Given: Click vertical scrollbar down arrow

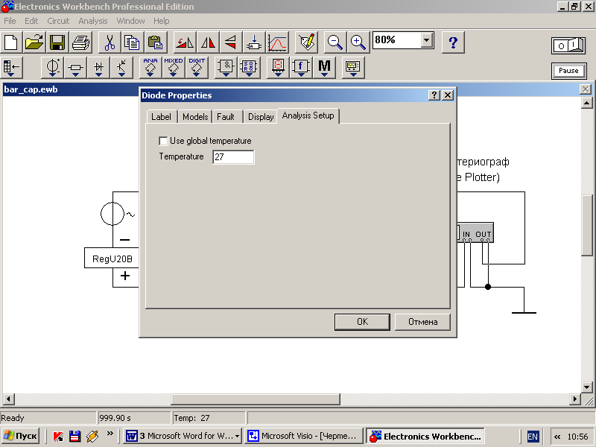Looking at the screenshot, I should [x=586, y=387].
